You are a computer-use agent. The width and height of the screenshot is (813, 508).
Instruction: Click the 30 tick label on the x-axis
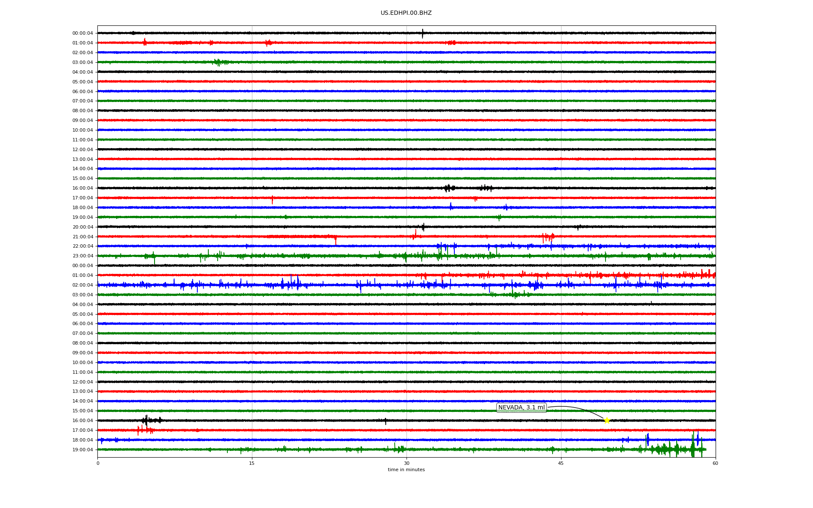click(406, 463)
